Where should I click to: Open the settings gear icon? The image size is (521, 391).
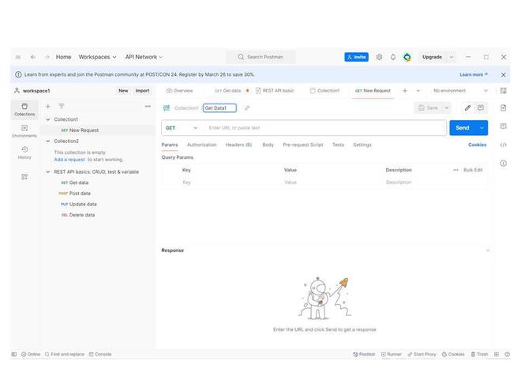point(379,57)
